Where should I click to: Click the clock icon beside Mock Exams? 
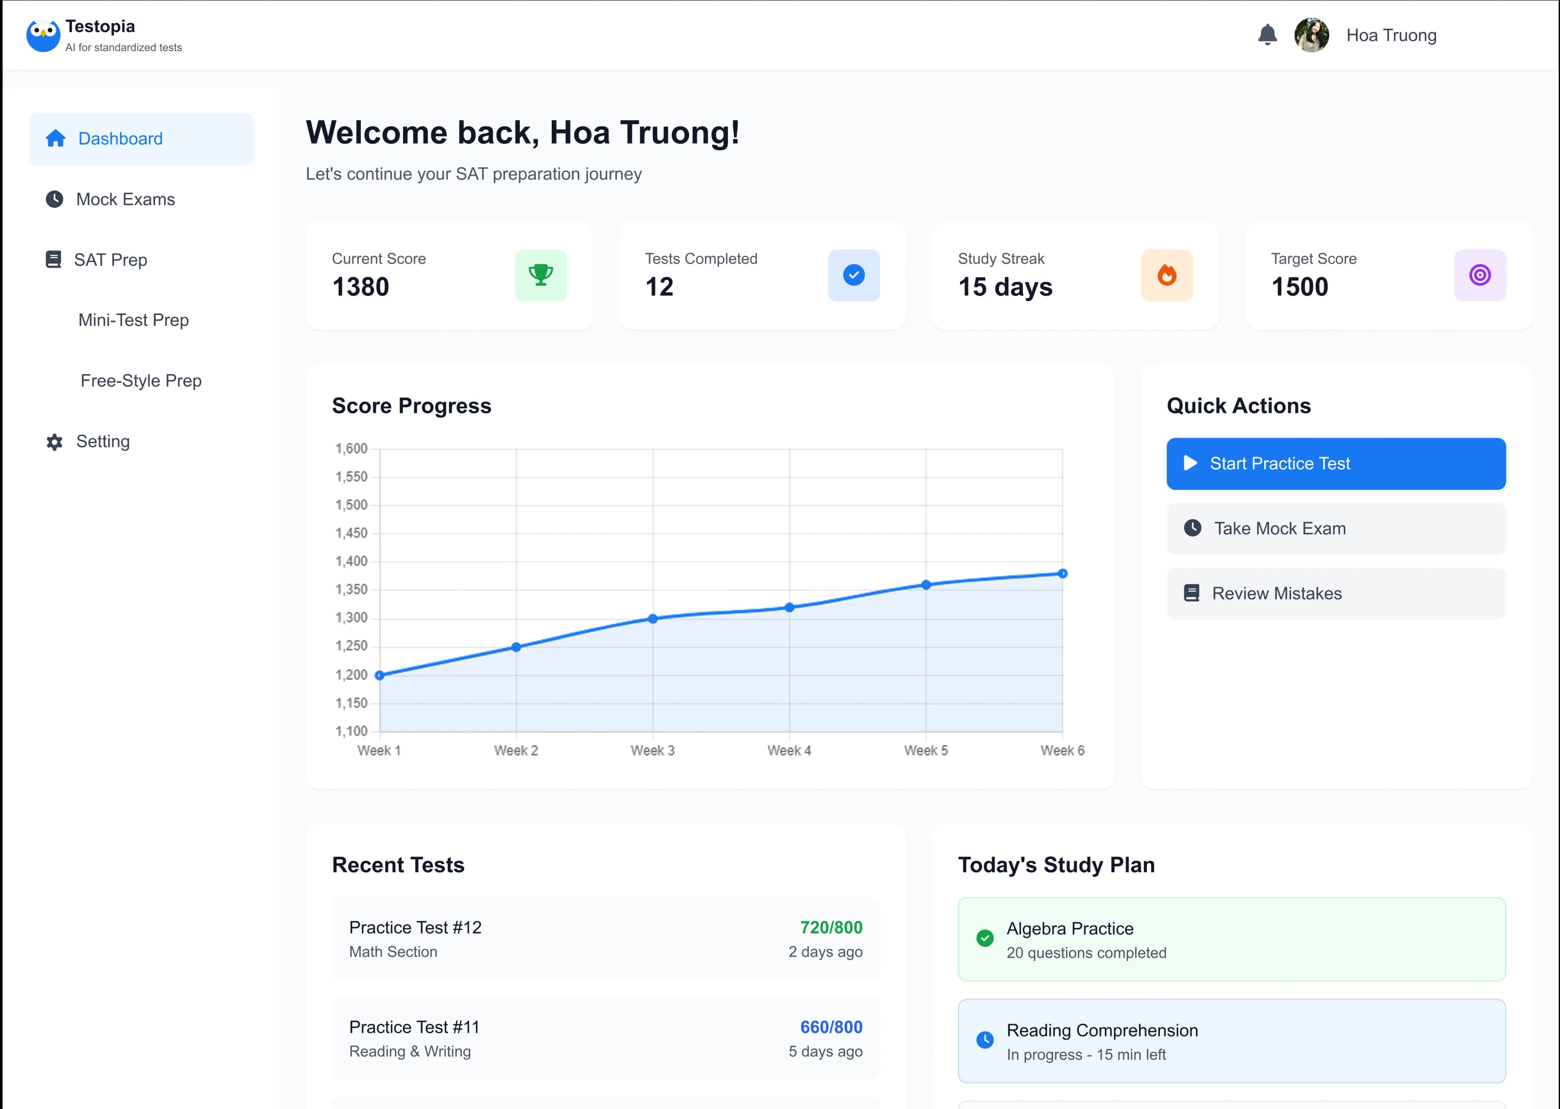(x=55, y=199)
